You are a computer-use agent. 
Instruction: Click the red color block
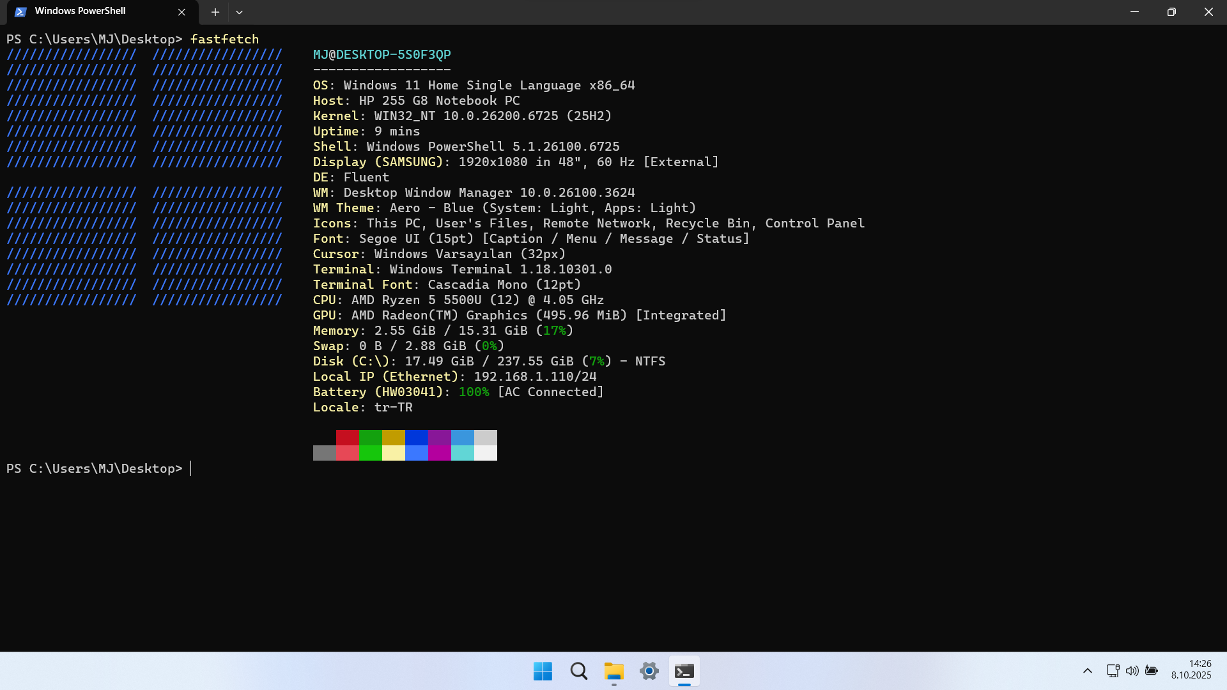[348, 438]
